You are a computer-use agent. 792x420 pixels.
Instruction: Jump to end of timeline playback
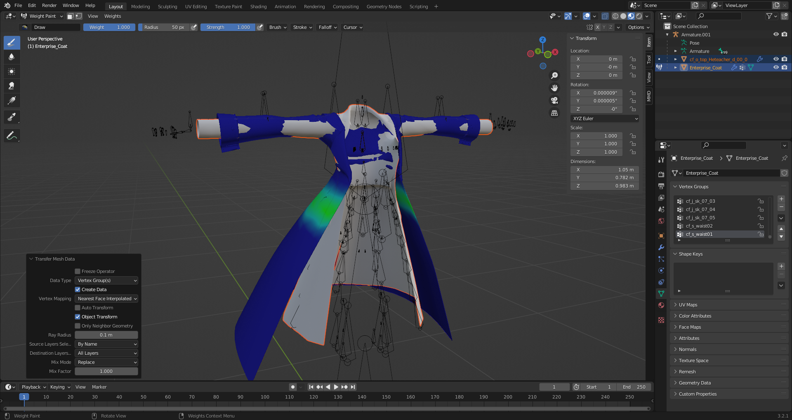coord(353,387)
